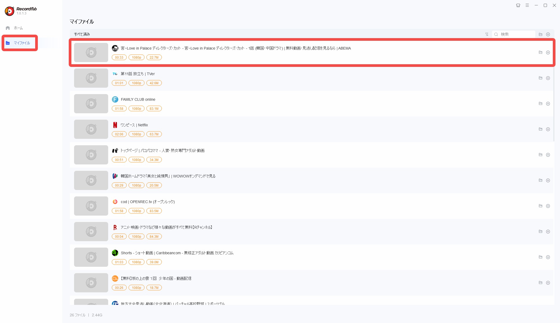The height and width of the screenshot is (323, 560).
Task: Click the file list vertical scrollbar
Action: click(x=554, y=104)
